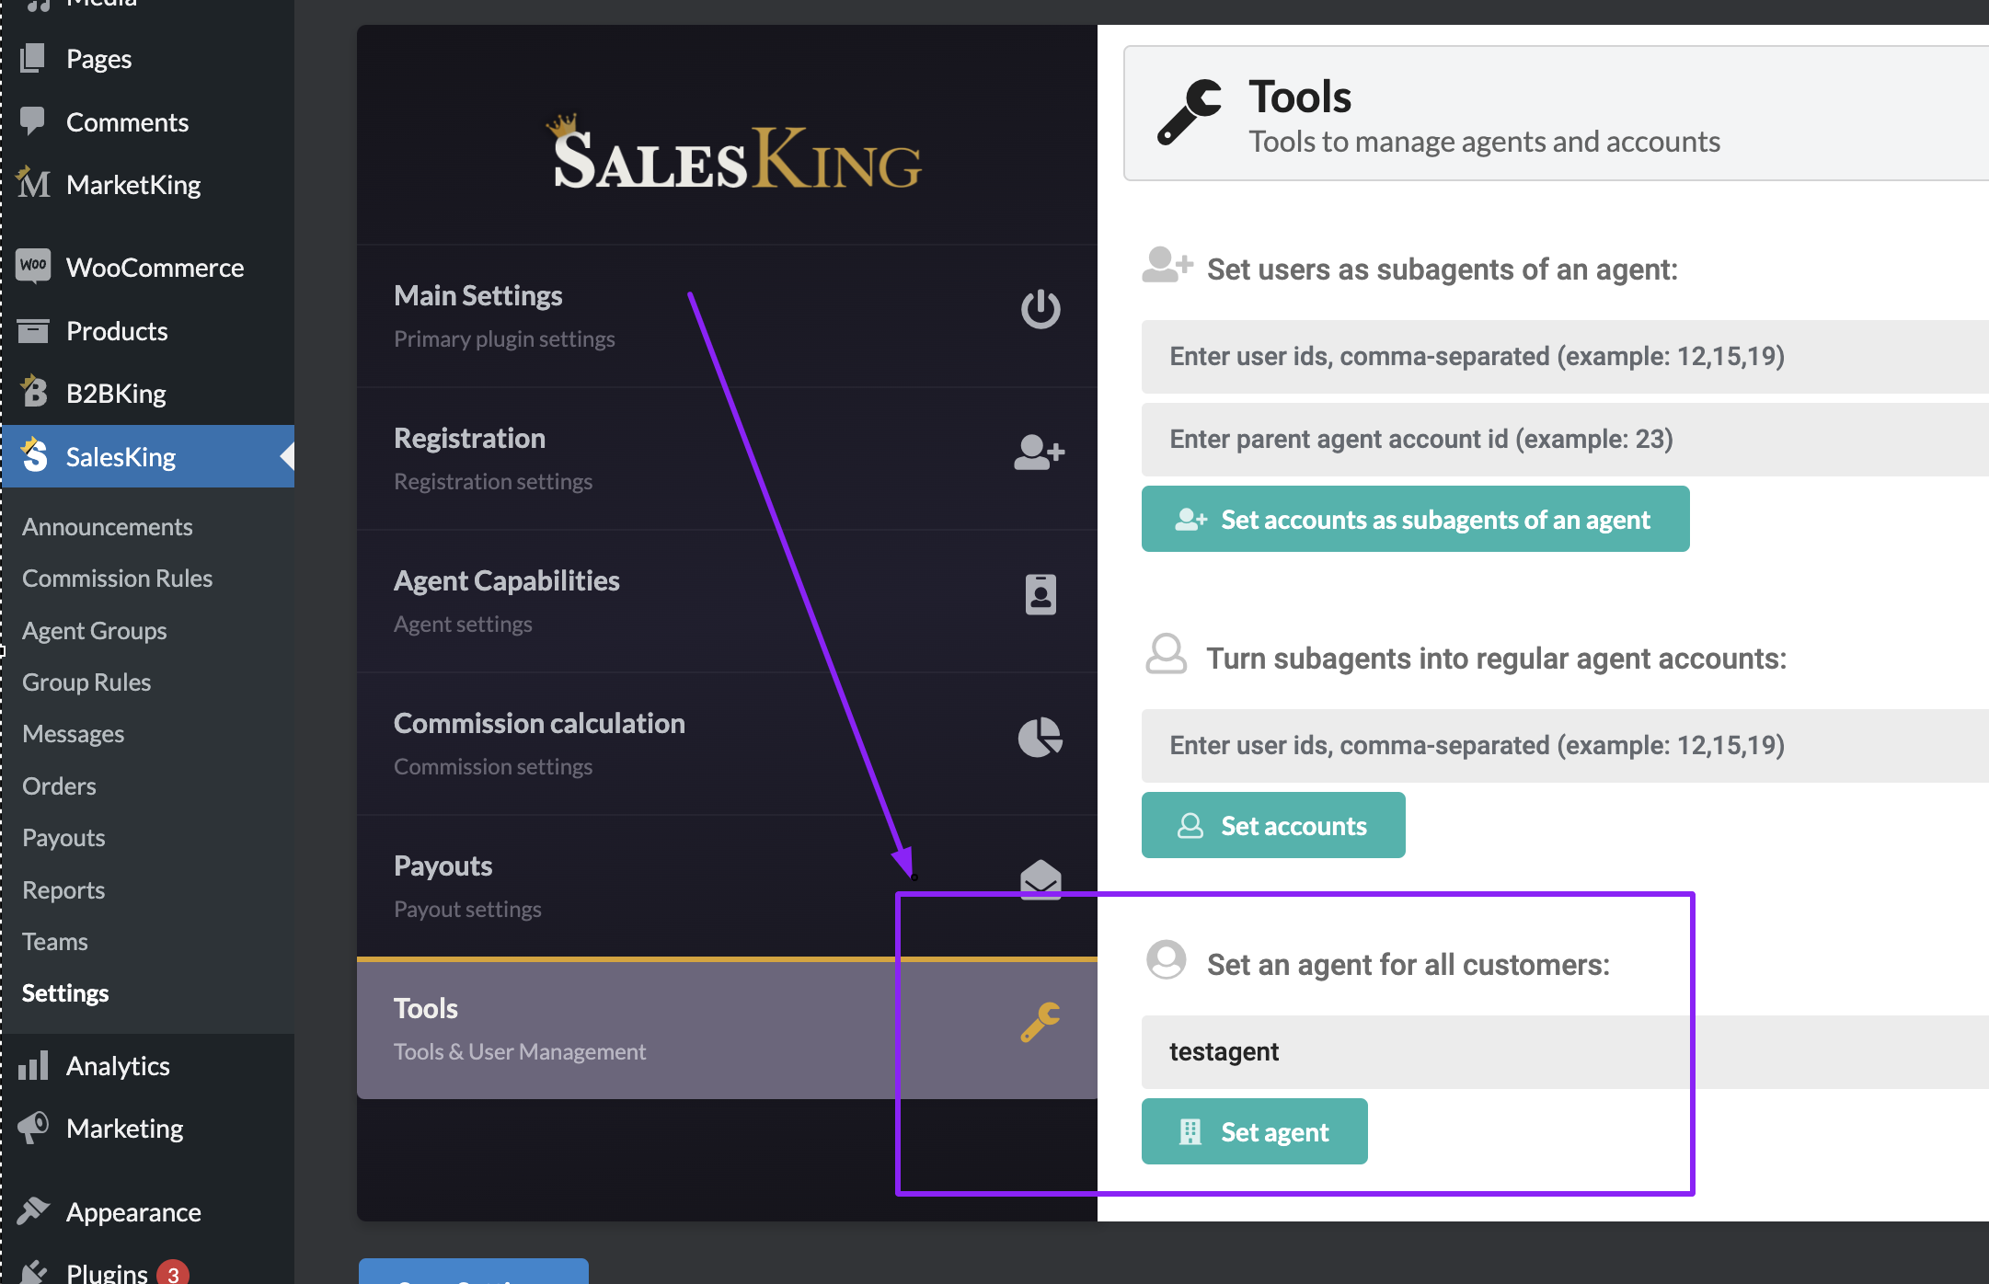Open the Main Settings tab

727,315
